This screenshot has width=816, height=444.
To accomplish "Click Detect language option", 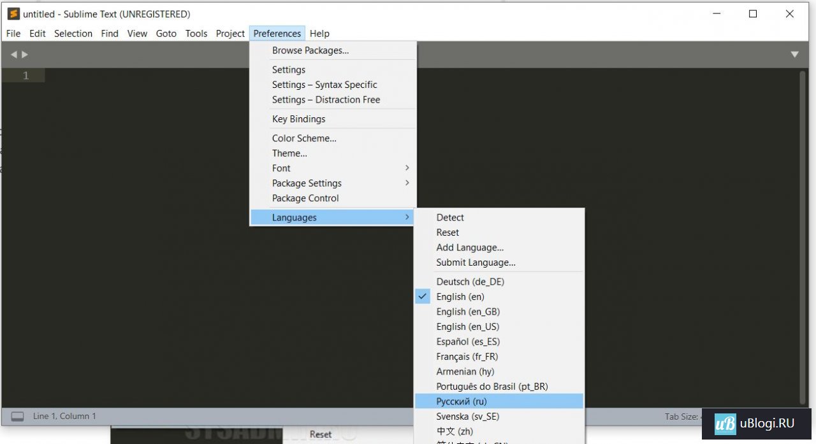I will click(x=450, y=218).
